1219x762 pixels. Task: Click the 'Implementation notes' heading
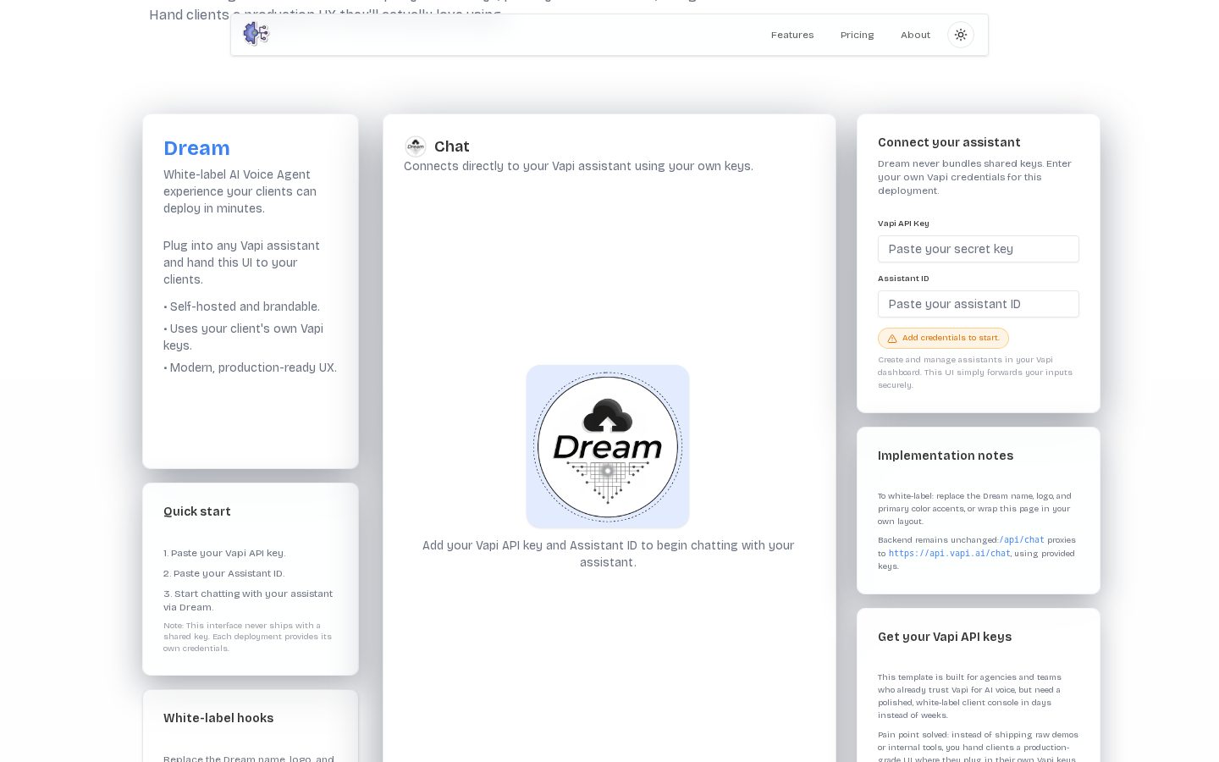click(946, 456)
